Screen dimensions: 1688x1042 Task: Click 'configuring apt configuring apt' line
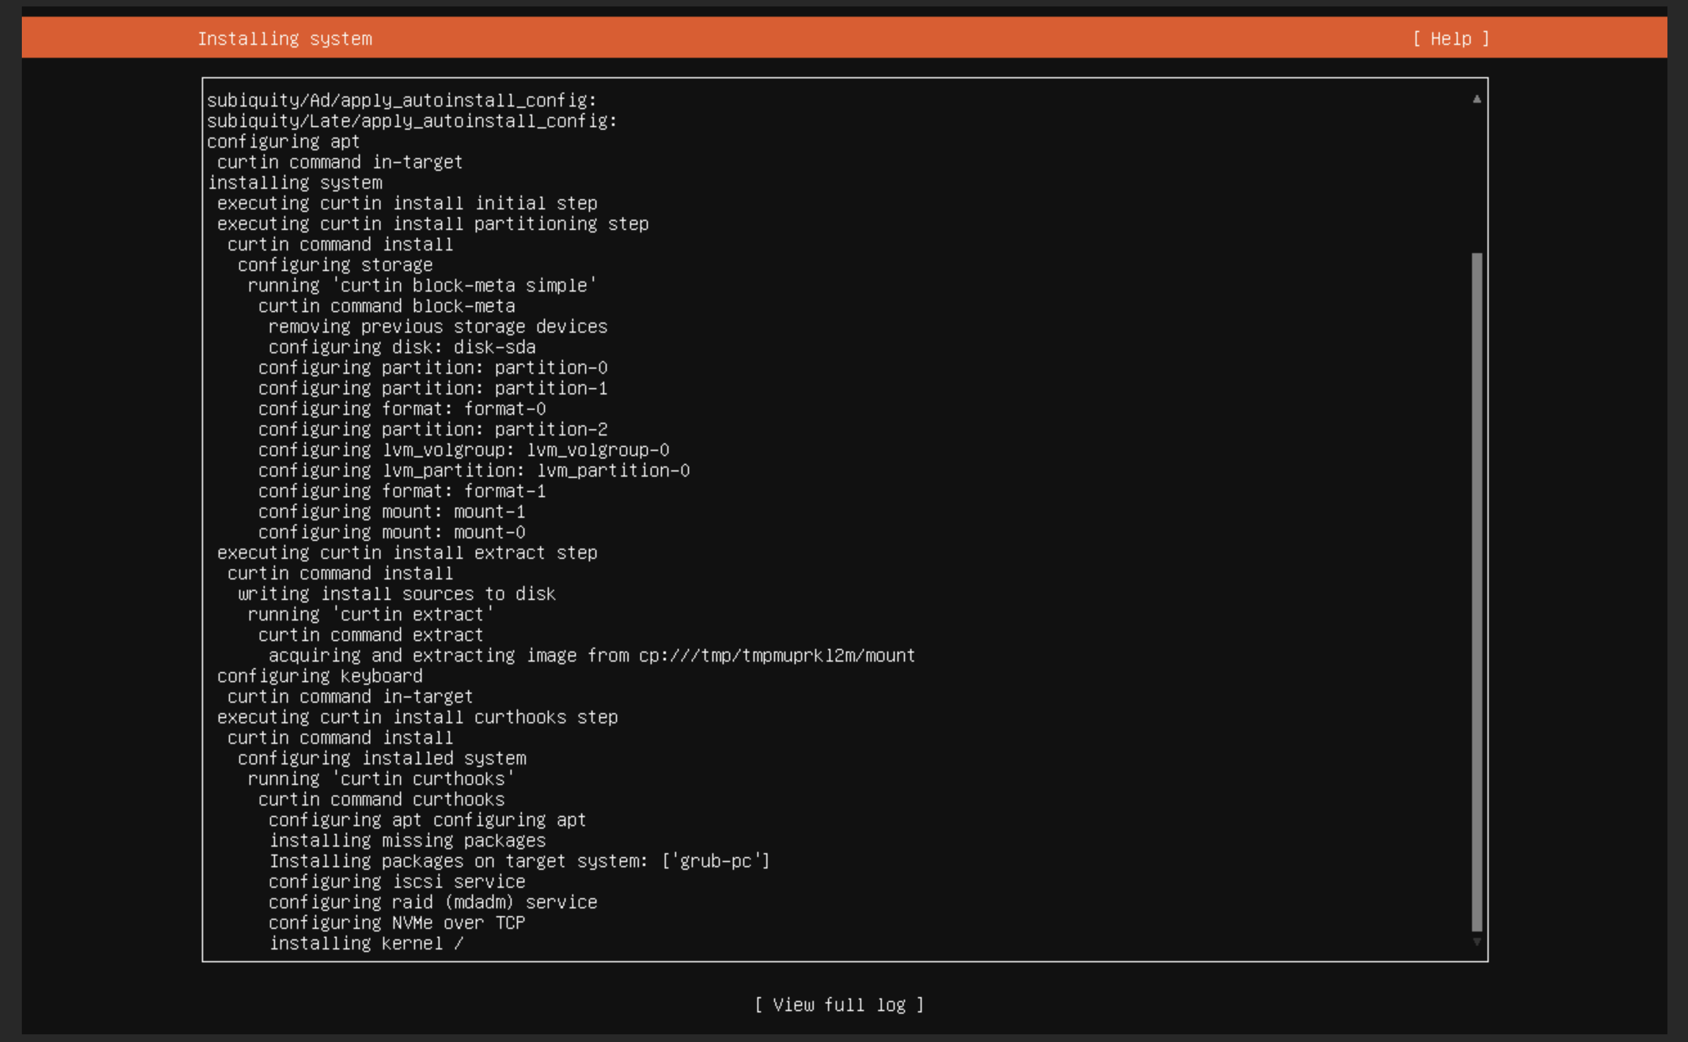[427, 820]
